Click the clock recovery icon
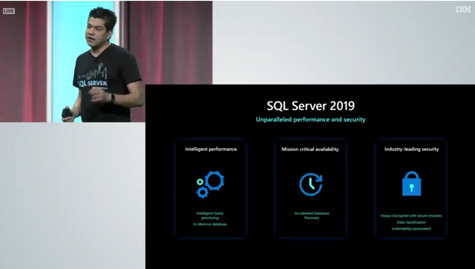The height and width of the screenshot is (269, 475). click(x=311, y=184)
